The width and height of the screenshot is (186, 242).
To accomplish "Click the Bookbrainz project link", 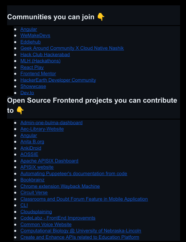I will point(32,180).
